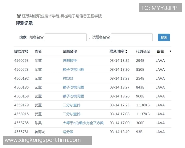
Task: Click the name 陈昊
Action: 38,123
